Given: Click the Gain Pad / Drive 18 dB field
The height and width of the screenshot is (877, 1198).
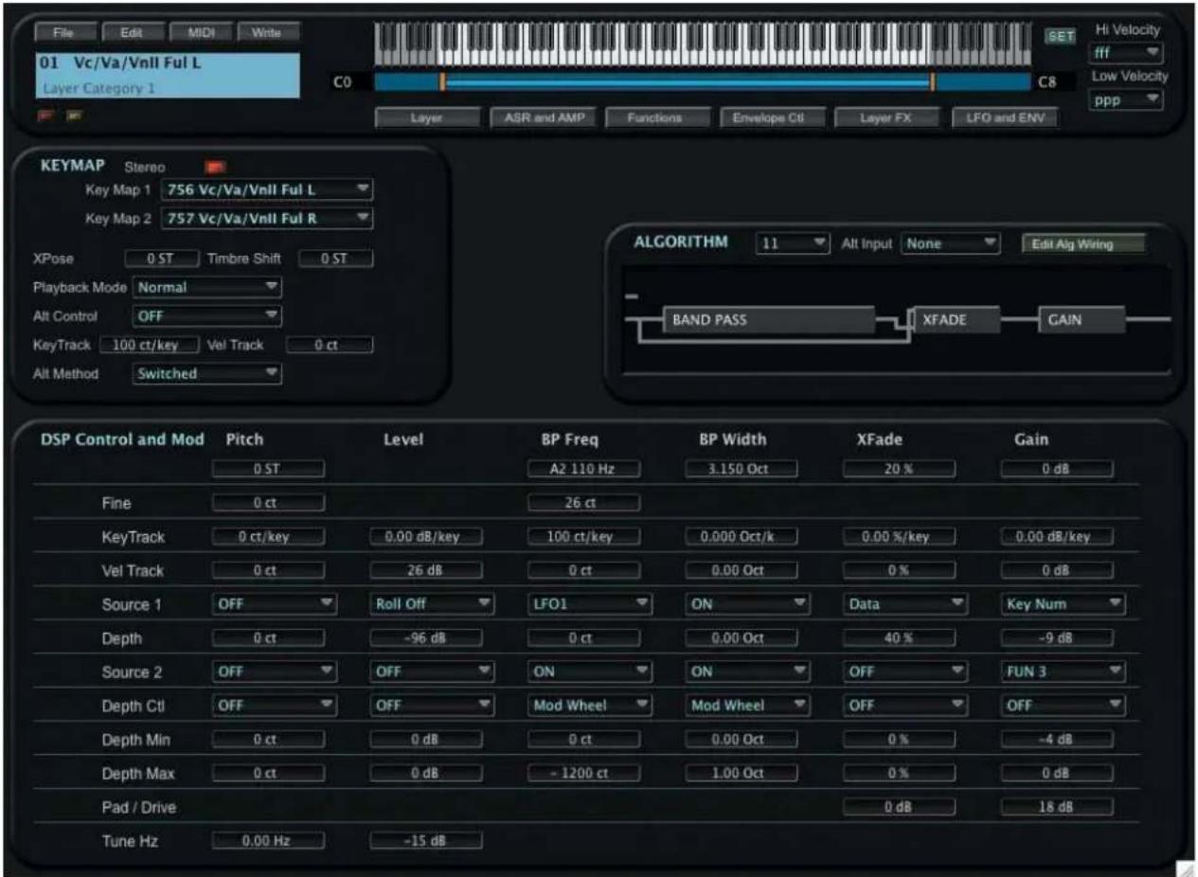Looking at the screenshot, I should (x=1058, y=807).
